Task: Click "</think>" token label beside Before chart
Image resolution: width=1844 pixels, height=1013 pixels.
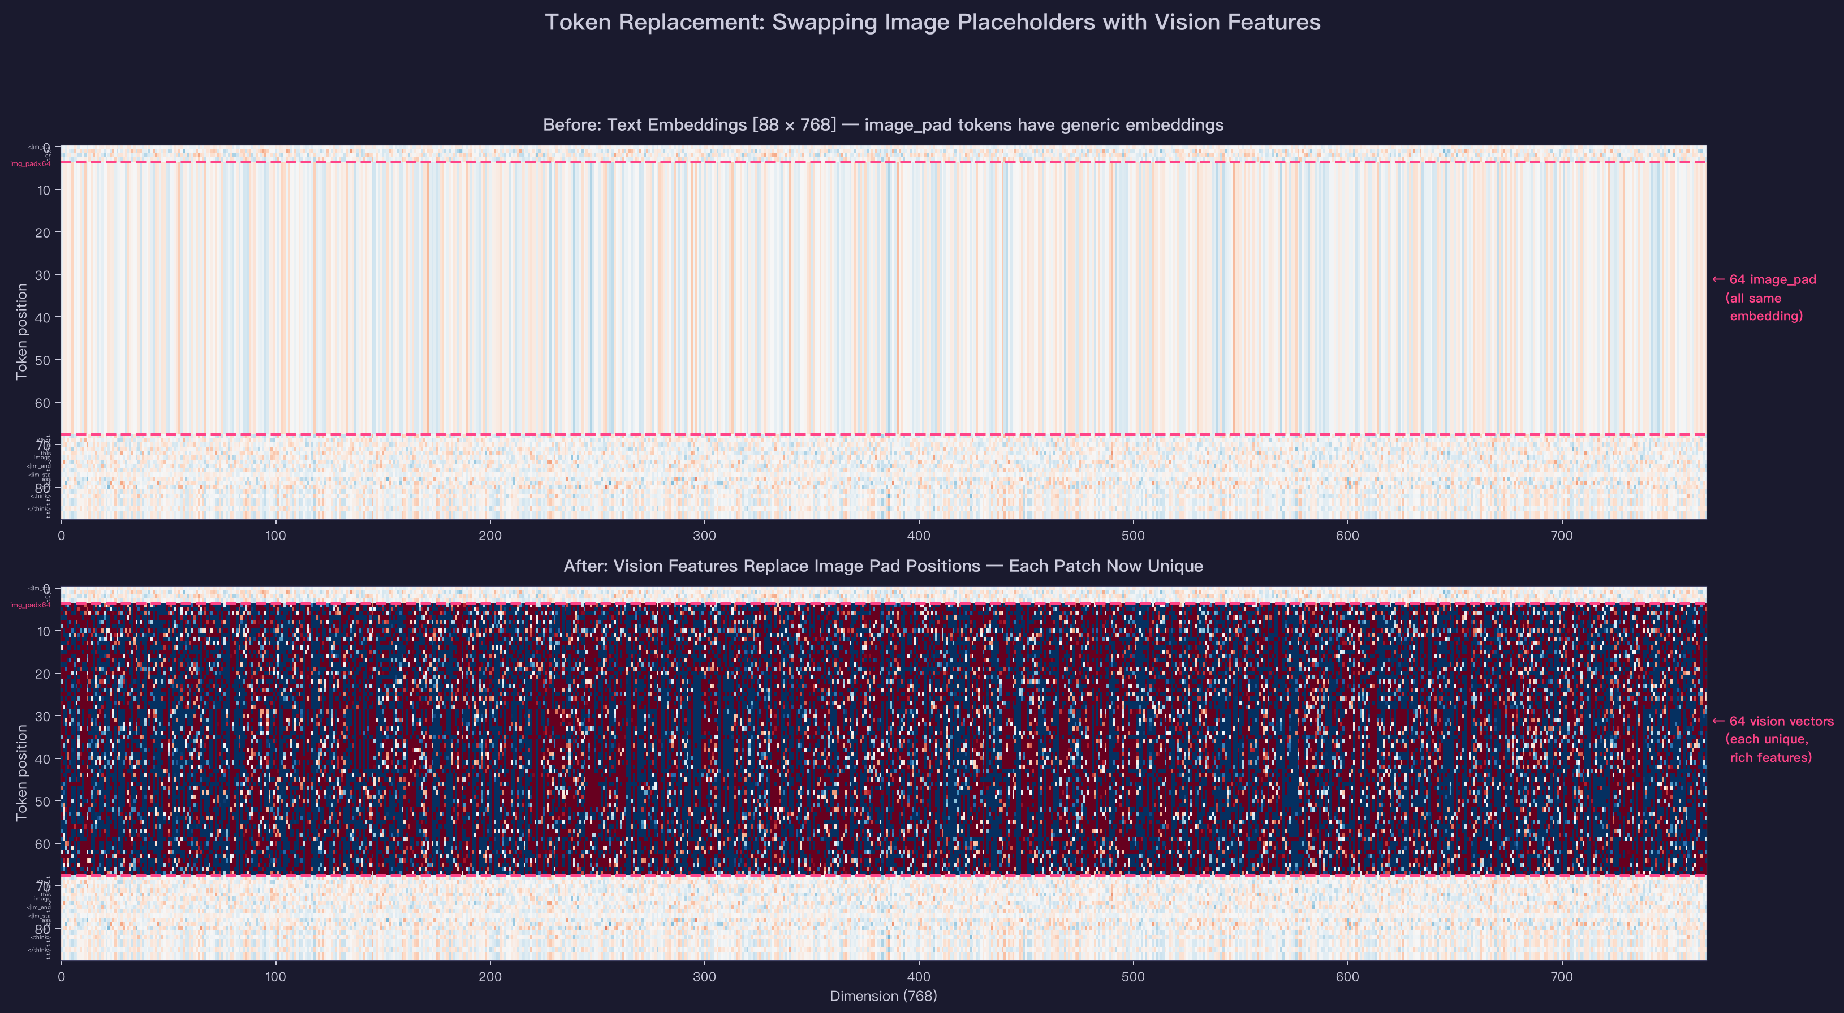Action: [40, 509]
